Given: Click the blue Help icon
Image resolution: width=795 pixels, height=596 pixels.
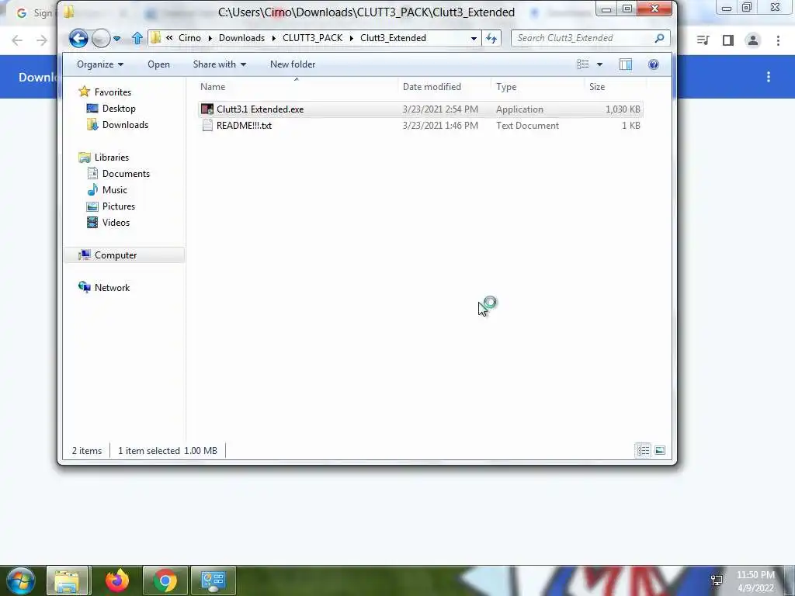Looking at the screenshot, I should 654,64.
